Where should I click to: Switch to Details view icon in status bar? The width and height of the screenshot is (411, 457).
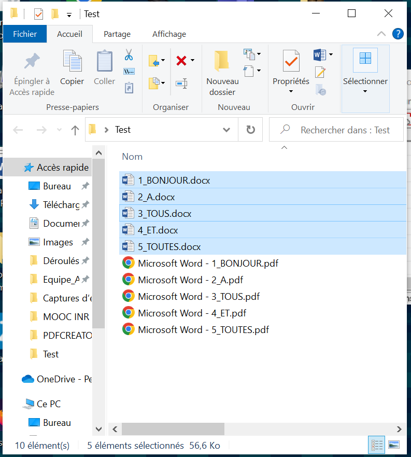pos(377,445)
